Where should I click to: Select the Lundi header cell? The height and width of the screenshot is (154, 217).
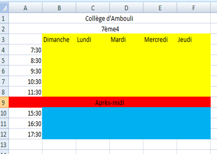93,39
